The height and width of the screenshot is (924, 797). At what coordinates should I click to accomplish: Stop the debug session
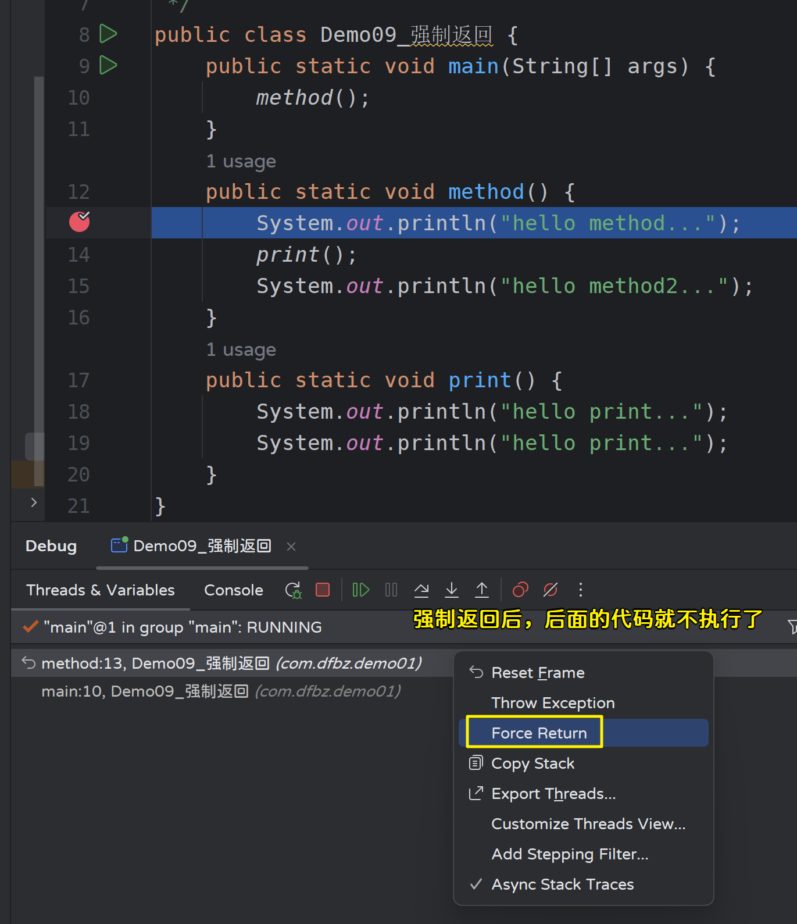pos(323,590)
